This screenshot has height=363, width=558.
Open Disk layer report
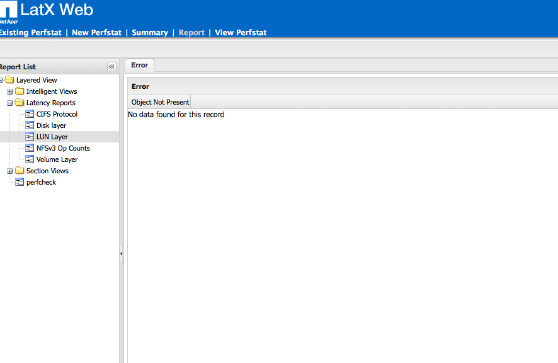click(x=51, y=125)
